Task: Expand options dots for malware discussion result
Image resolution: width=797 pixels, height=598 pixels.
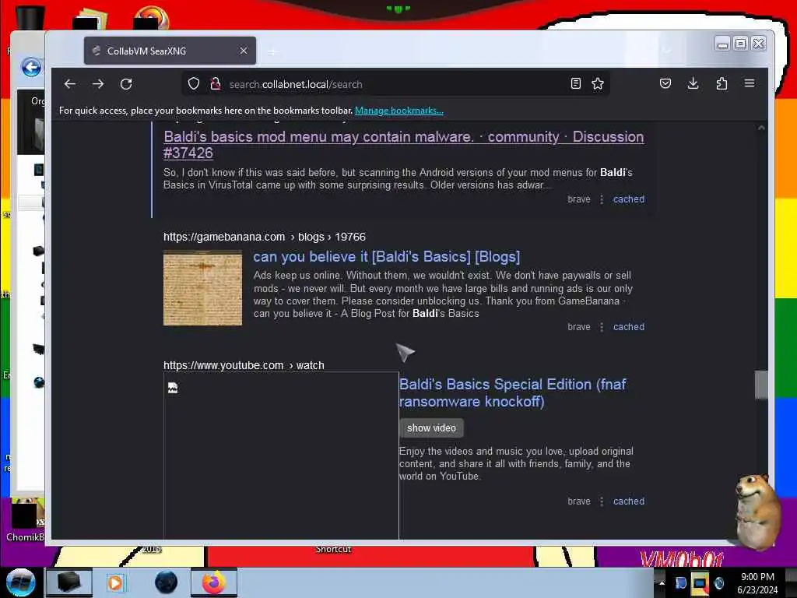Action: point(602,199)
